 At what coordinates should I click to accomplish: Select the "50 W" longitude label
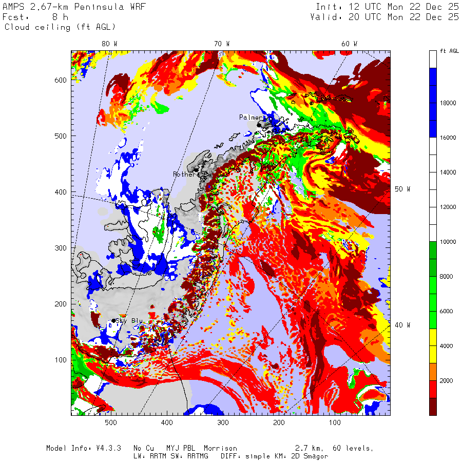point(402,189)
